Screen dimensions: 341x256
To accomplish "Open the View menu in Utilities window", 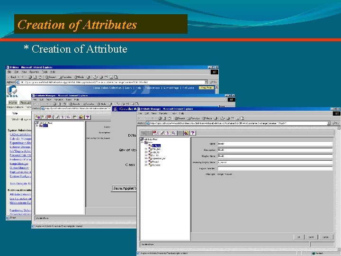I will (x=24, y=72).
